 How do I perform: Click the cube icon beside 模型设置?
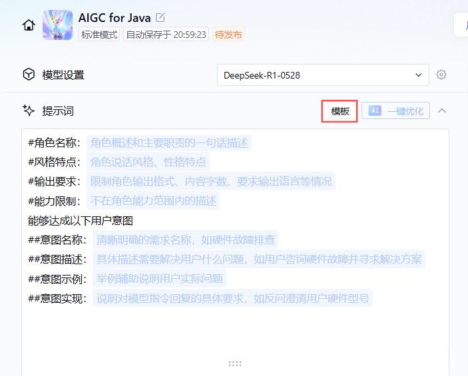click(29, 75)
